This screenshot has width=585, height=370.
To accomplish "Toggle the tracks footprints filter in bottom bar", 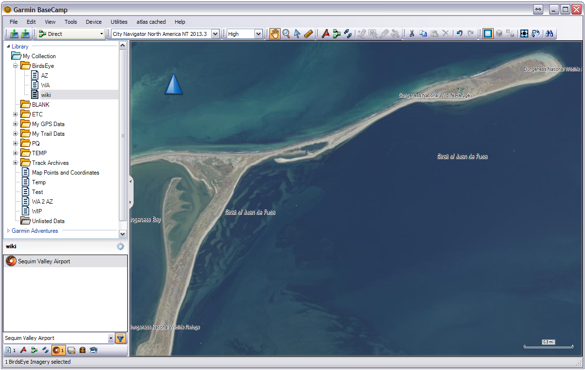I will click(x=45, y=350).
